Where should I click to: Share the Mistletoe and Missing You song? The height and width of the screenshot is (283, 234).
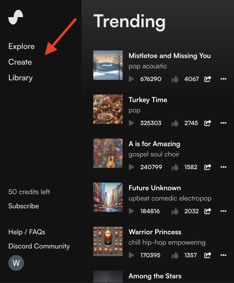(x=208, y=79)
